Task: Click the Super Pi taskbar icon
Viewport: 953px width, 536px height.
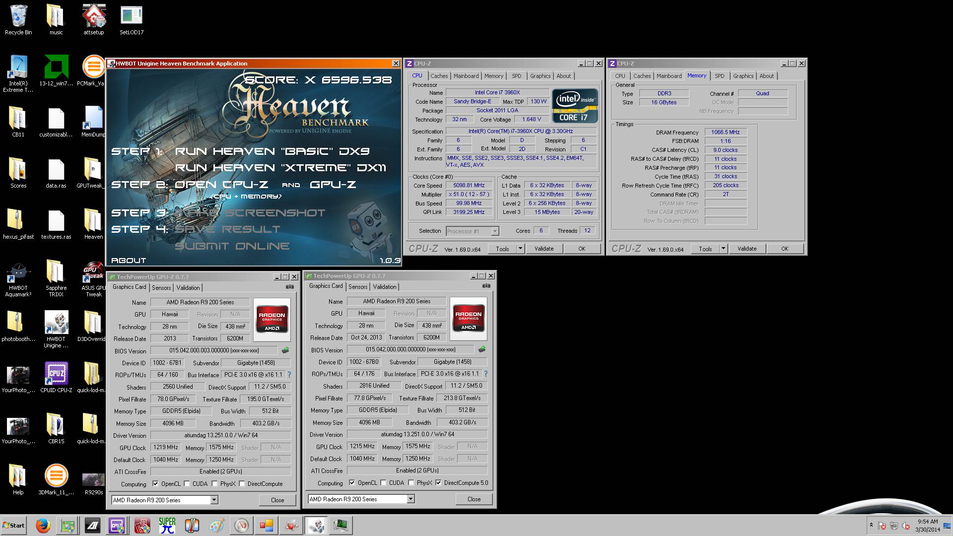Action: pos(167,526)
